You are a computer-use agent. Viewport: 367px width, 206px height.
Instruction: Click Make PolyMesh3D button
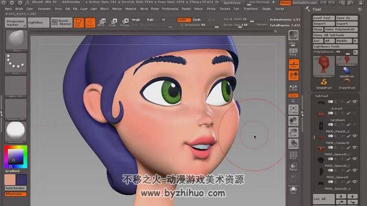click(x=341, y=29)
